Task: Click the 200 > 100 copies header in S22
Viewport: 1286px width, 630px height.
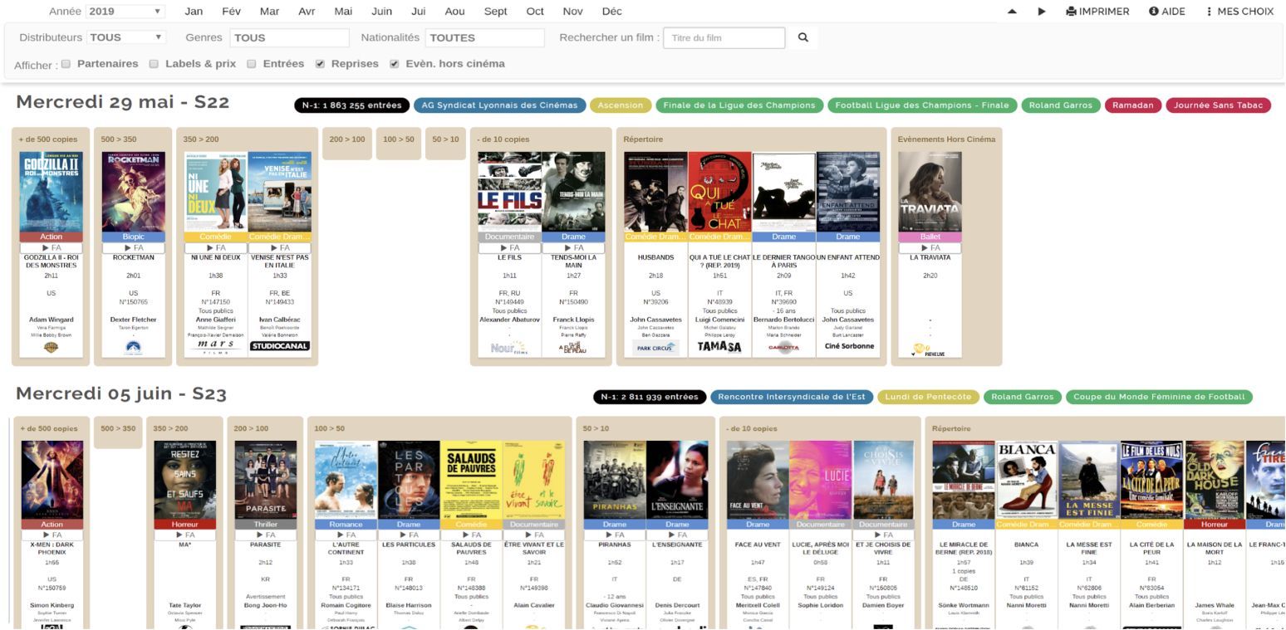Action: (x=347, y=139)
